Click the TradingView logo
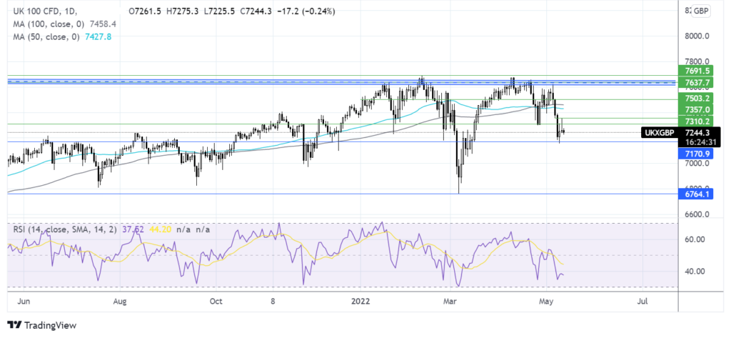Viewport: 731px width, 338px height. point(42,325)
